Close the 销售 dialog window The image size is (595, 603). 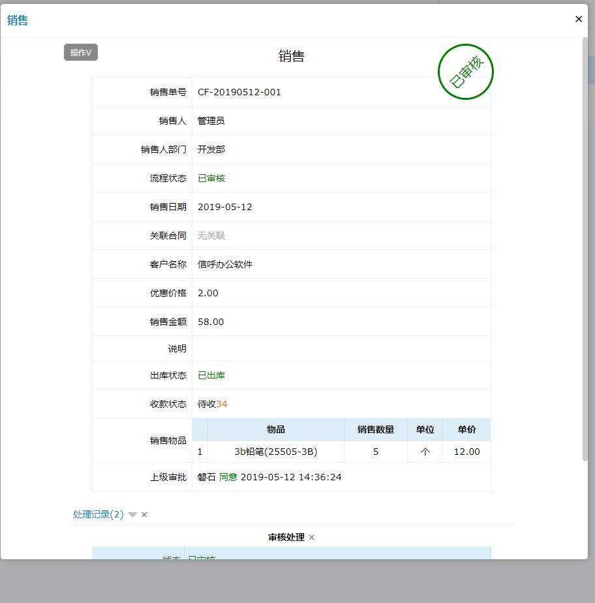pyautogui.click(x=579, y=19)
